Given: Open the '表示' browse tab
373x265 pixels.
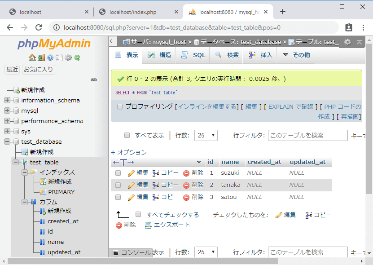Looking at the screenshot, I should (126, 55).
